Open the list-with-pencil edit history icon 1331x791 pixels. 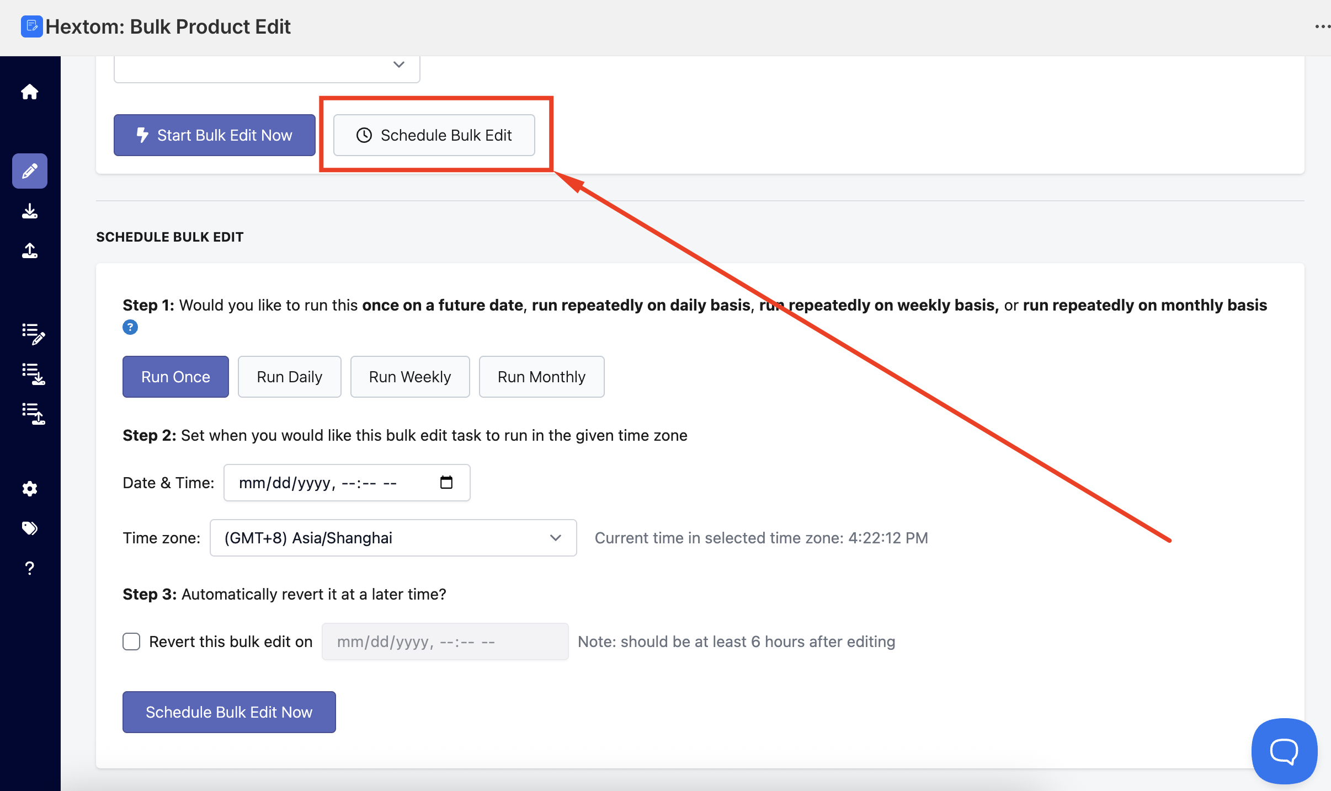pos(33,334)
